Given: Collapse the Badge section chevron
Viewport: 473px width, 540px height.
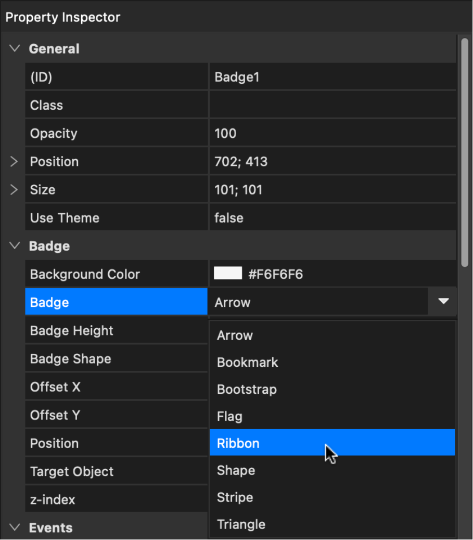Looking at the screenshot, I should 15,246.
